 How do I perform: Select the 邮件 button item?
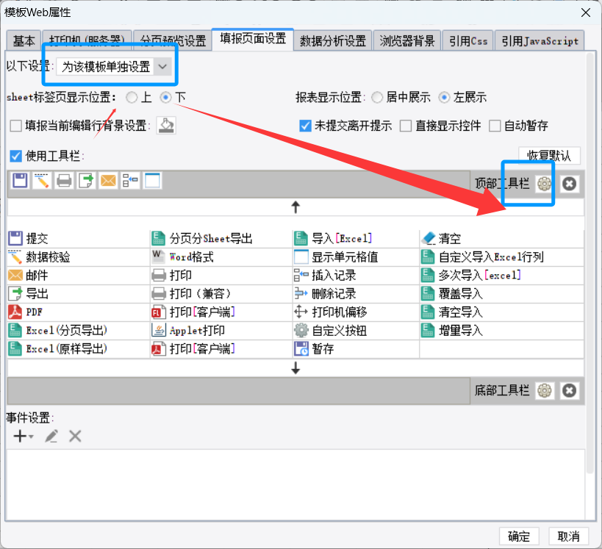[x=79, y=276]
